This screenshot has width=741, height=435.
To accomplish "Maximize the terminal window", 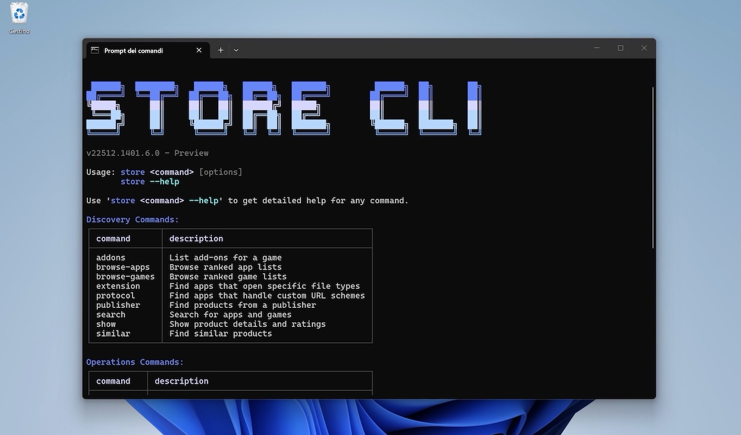I will pyautogui.click(x=621, y=48).
